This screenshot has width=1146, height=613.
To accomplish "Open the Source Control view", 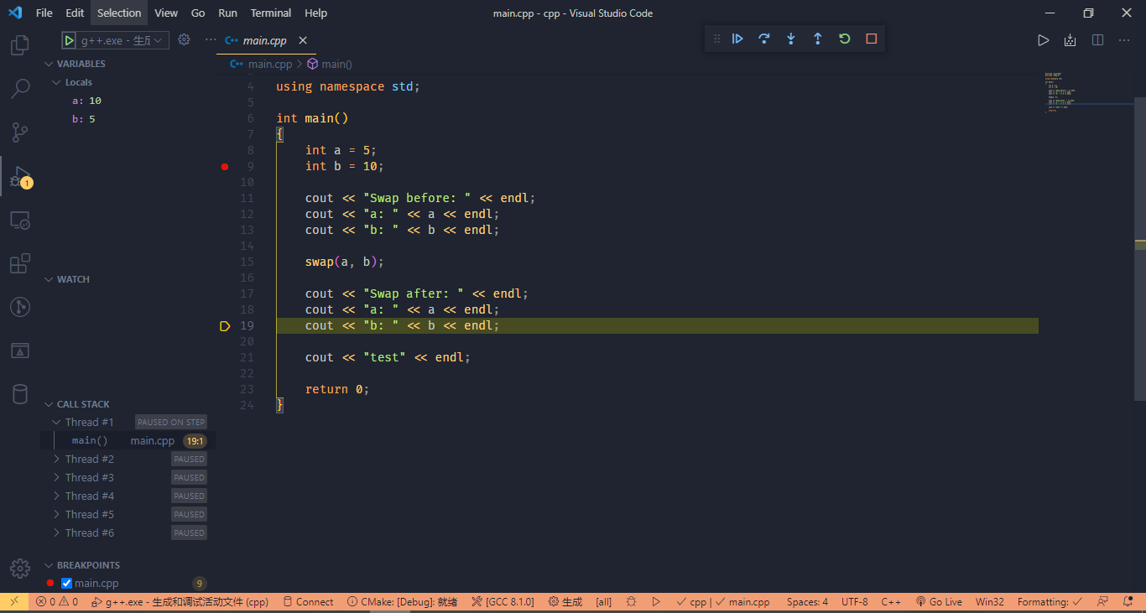I will [x=19, y=132].
